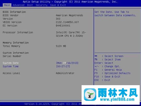Click the Access Level label
Viewport: 141px width, 106px height.
coord(11,73)
